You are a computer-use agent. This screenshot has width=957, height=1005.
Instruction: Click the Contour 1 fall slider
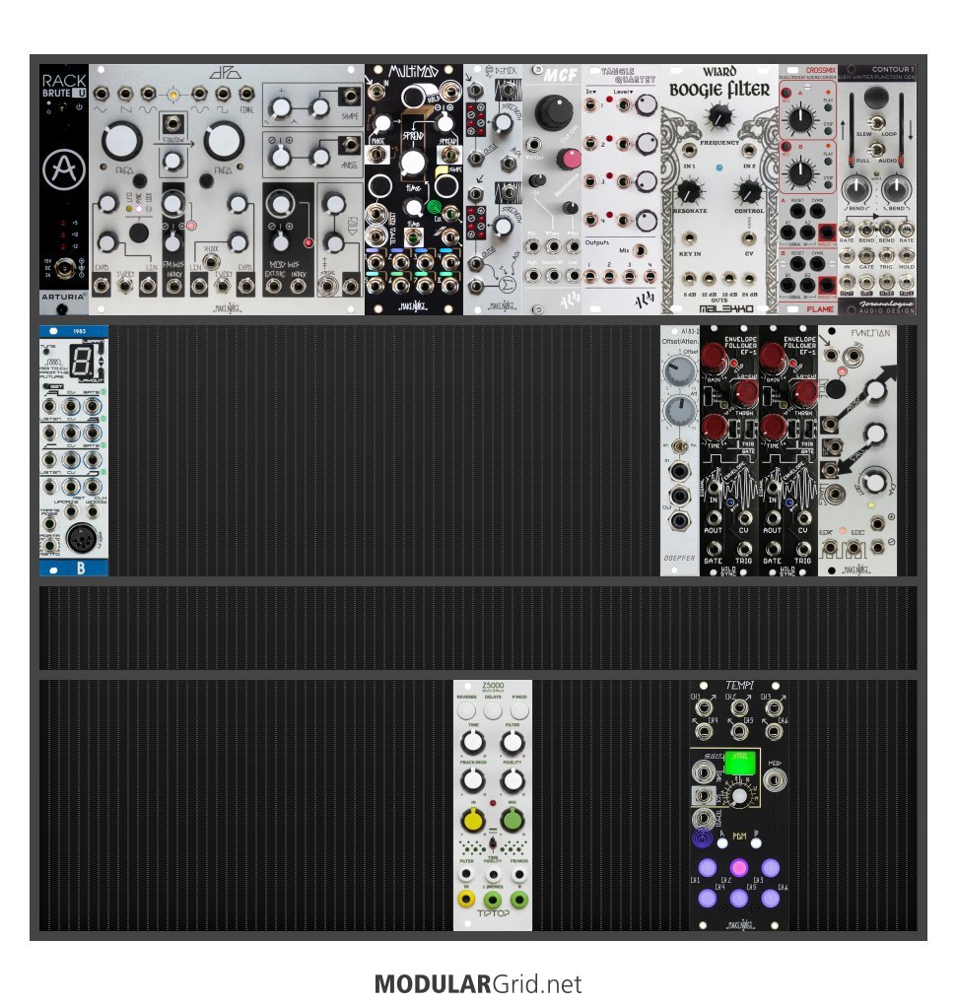click(900, 128)
